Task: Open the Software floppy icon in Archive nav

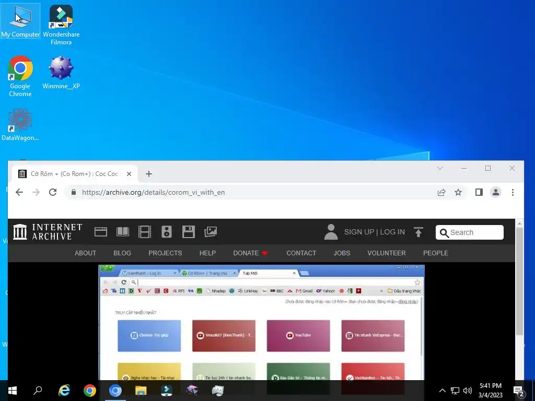Action: pyautogui.click(x=188, y=232)
